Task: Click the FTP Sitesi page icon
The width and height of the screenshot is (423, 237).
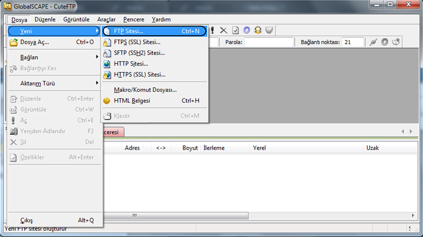Action: (107, 31)
